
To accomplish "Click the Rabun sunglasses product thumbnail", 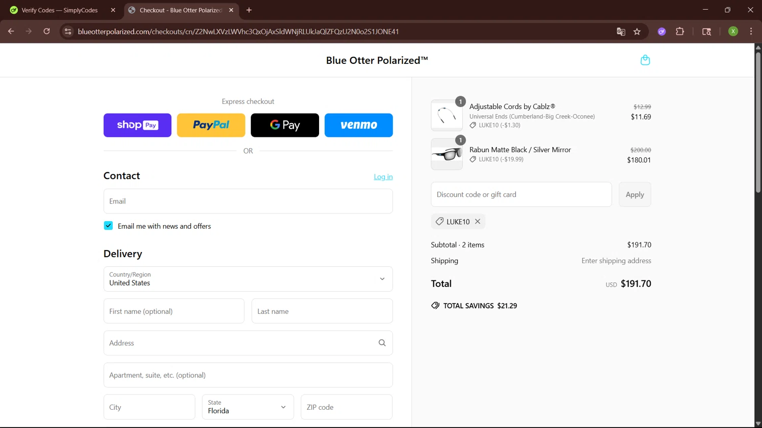I will [x=447, y=154].
